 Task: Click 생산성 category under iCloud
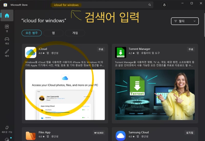55,53
